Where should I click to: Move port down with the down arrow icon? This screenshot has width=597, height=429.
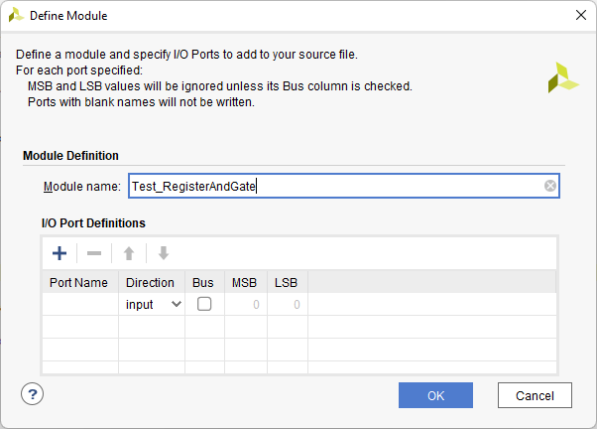click(x=164, y=253)
